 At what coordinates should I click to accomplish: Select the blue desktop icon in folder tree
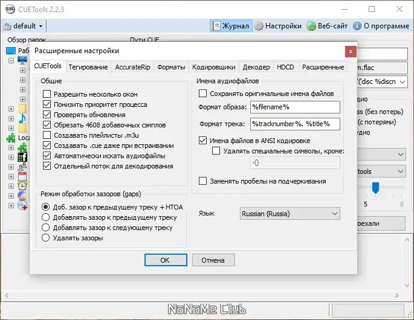(x=11, y=51)
